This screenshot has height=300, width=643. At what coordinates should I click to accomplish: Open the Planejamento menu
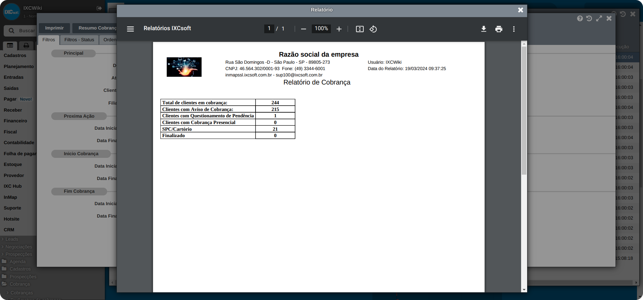[x=19, y=67]
